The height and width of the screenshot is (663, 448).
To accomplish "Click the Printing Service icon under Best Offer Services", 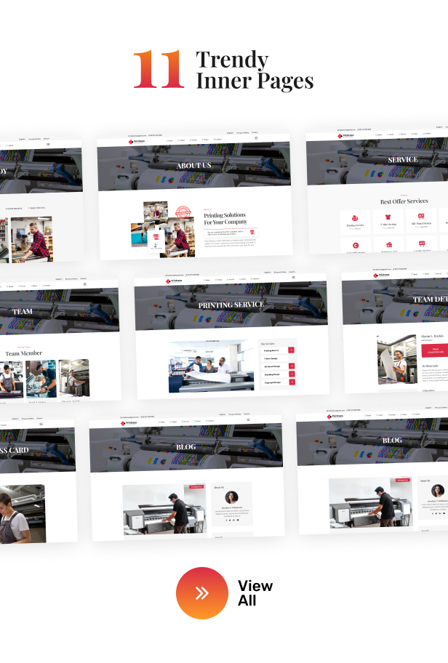I will click(355, 218).
